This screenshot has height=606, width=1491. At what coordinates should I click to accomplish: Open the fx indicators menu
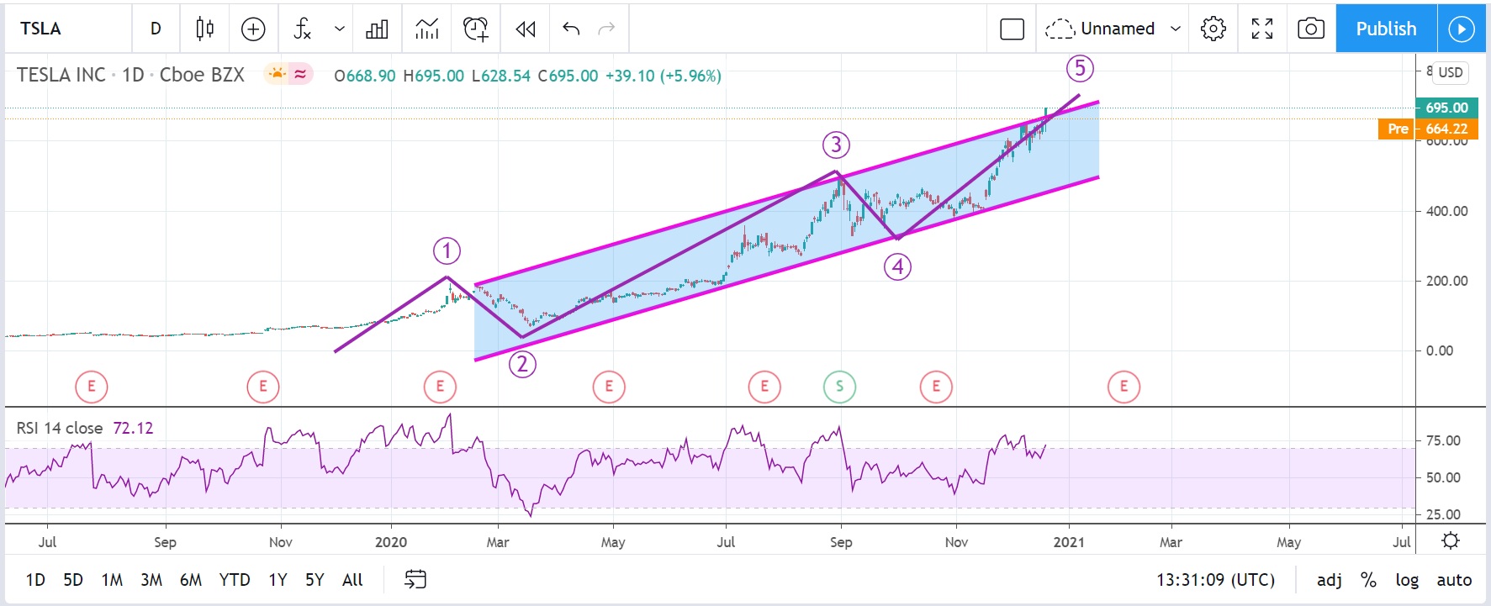(303, 29)
